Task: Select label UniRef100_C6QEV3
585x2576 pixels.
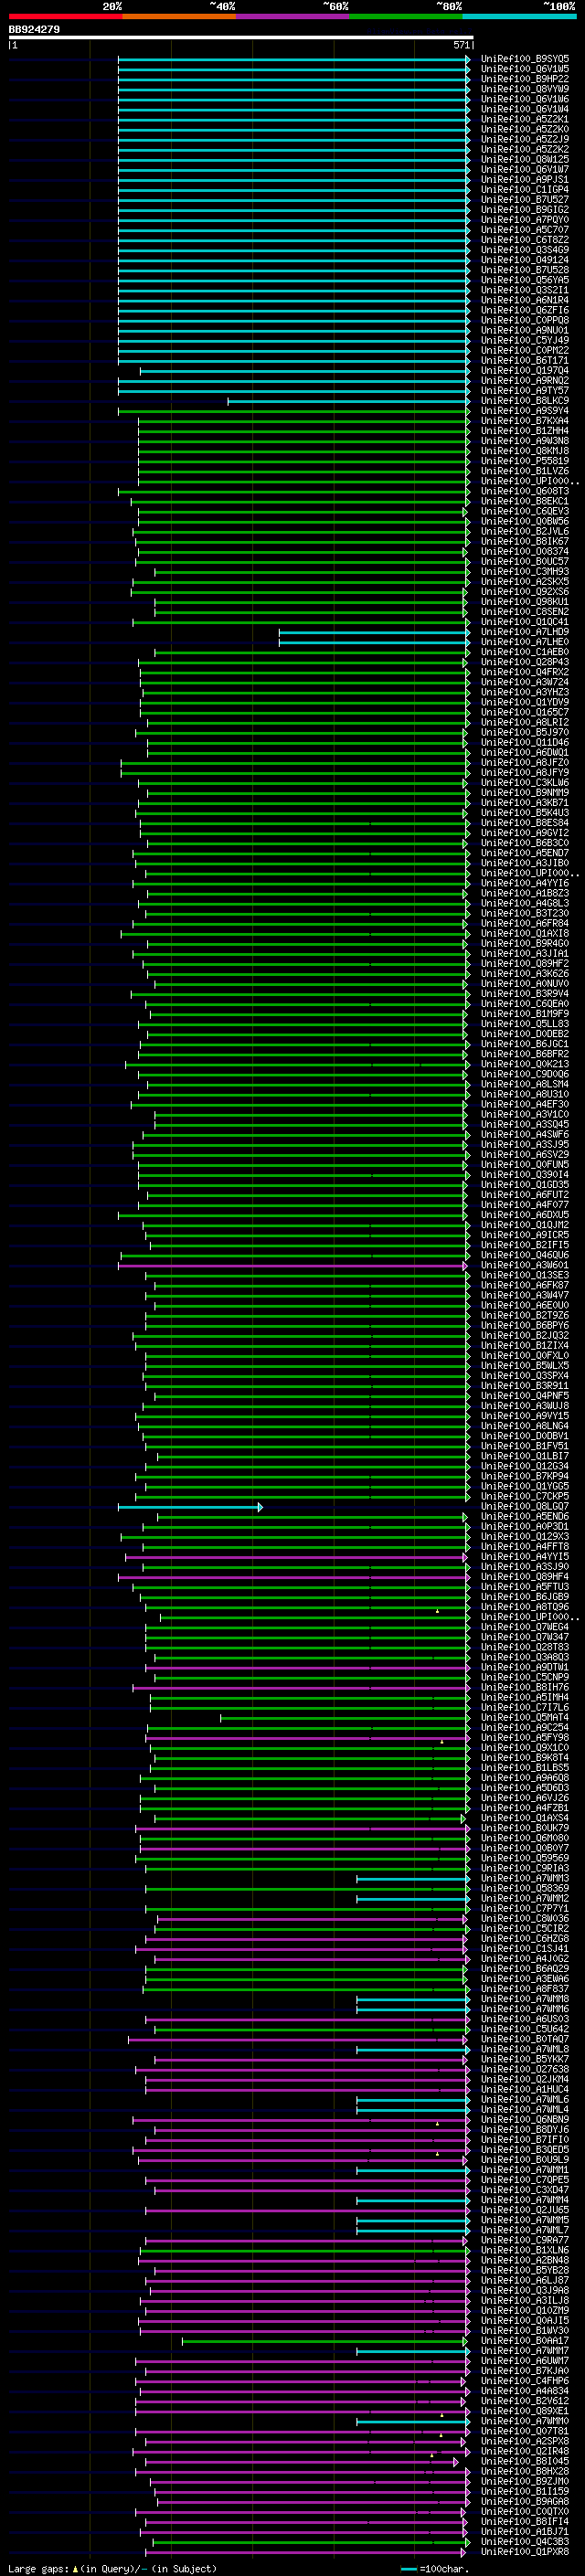Action: 525,511
